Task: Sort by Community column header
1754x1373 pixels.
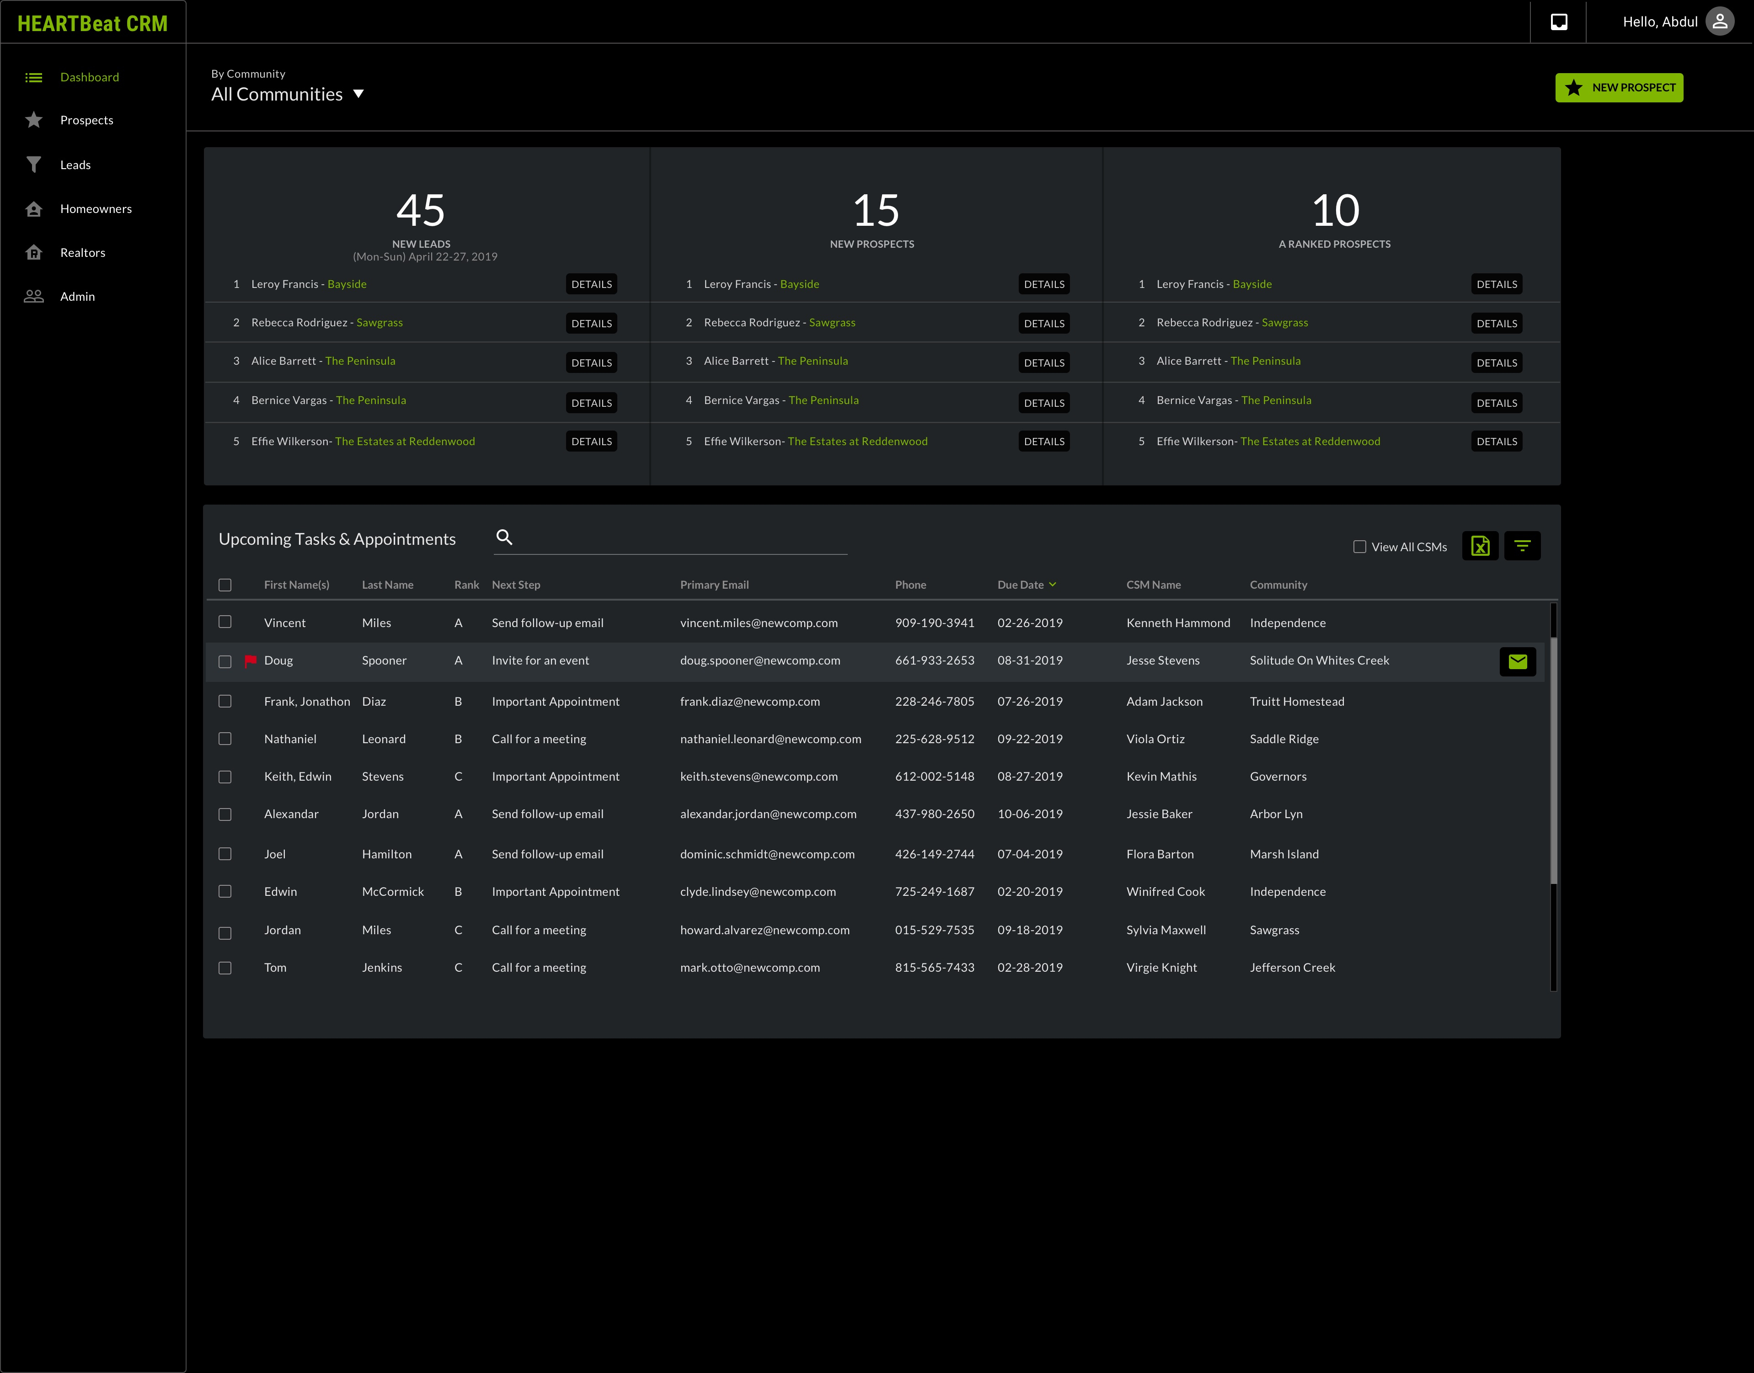Action: [1278, 585]
